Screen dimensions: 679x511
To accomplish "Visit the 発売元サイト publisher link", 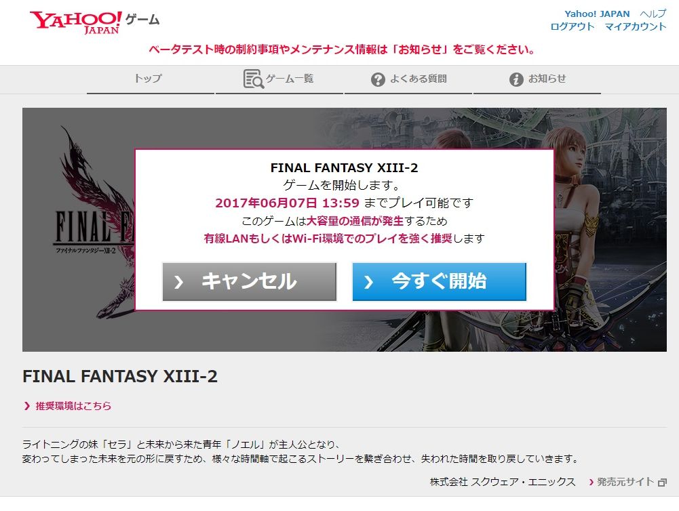I will [625, 482].
